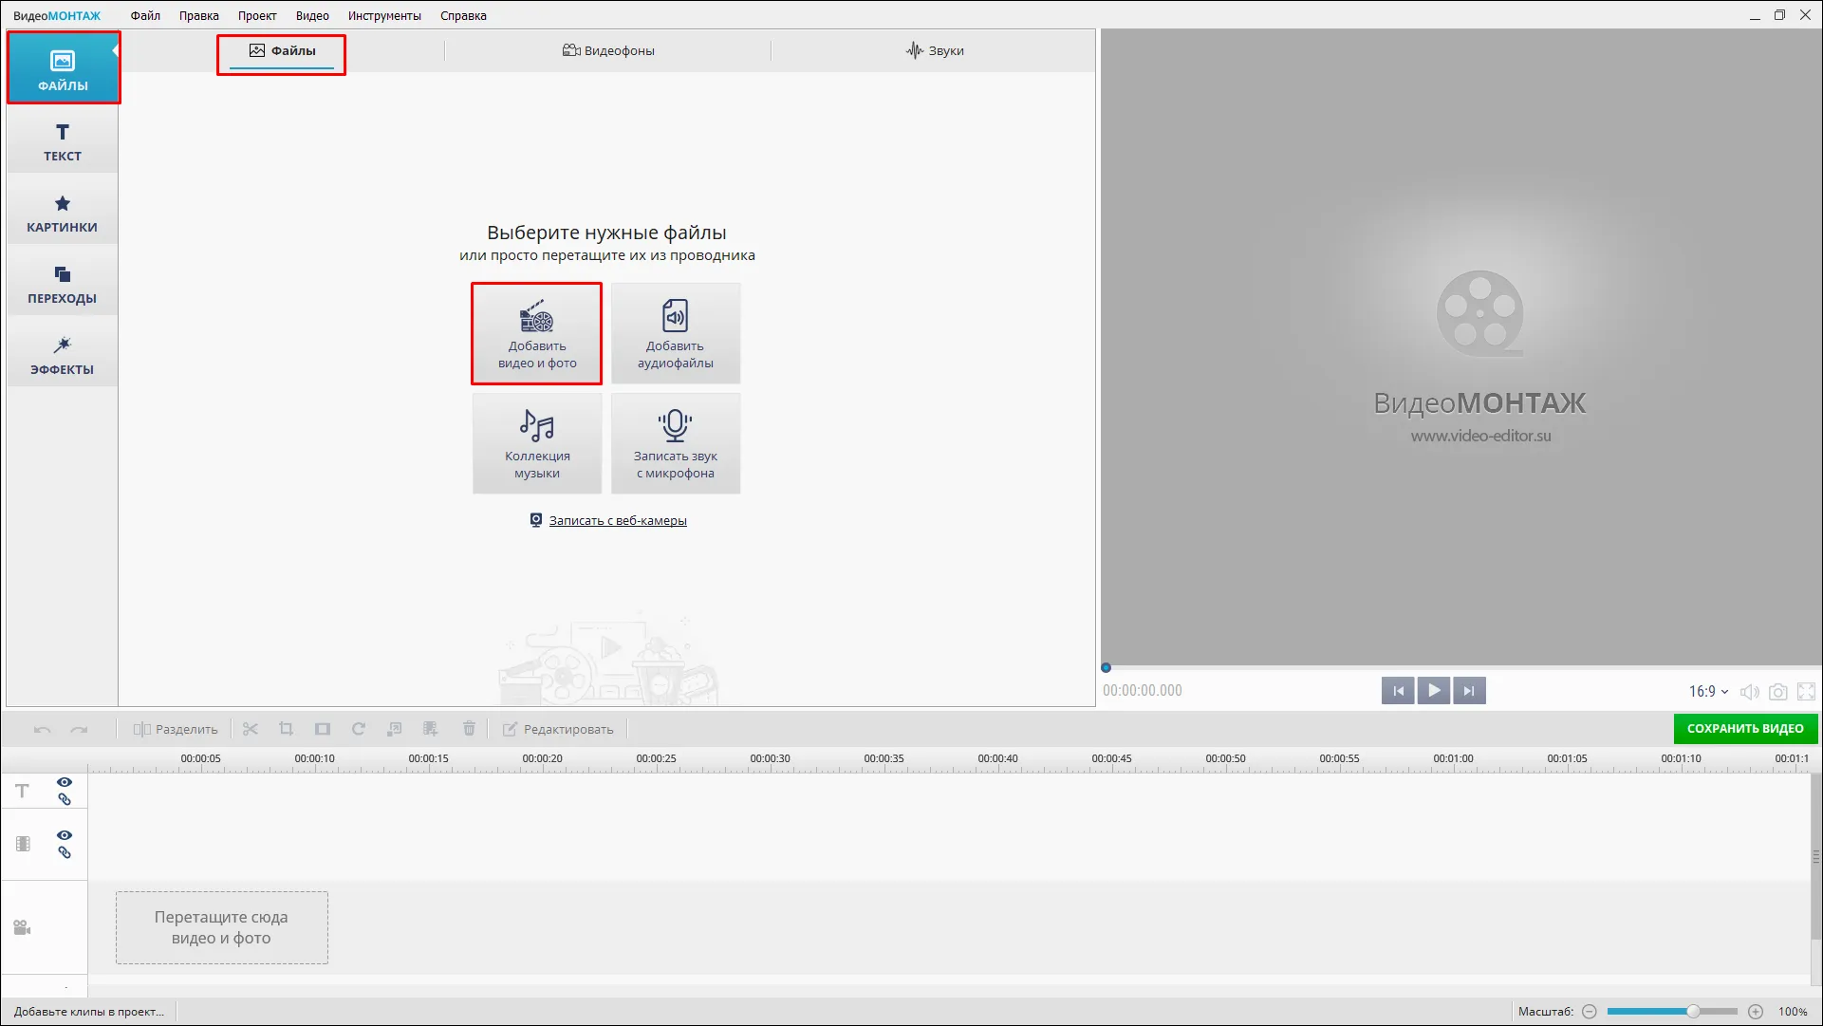Click the filmstrip overlay track icon
1823x1026 pixels.
click(x=23, y=844)
